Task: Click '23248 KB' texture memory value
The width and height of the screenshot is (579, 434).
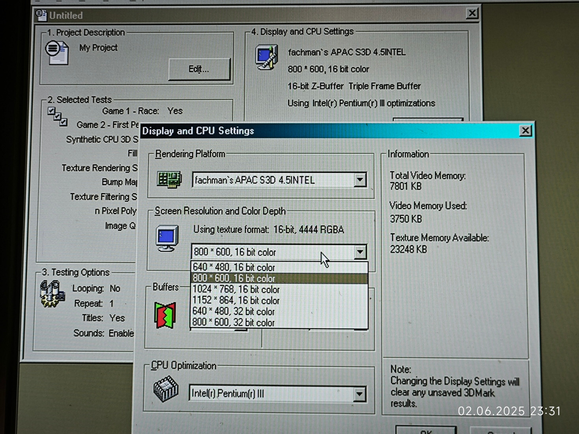Action: coord(408,249)
